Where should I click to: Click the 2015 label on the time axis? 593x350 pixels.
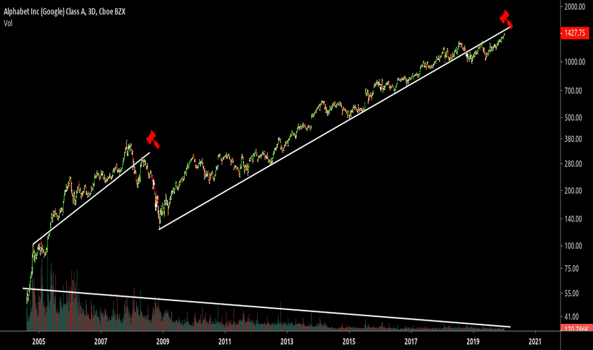click(x=349, y=342)
